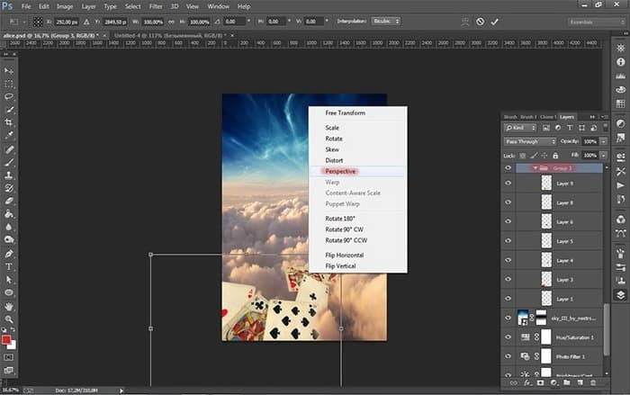
Task: Select the Zoom tool
Action: click(x=10, y=319)
